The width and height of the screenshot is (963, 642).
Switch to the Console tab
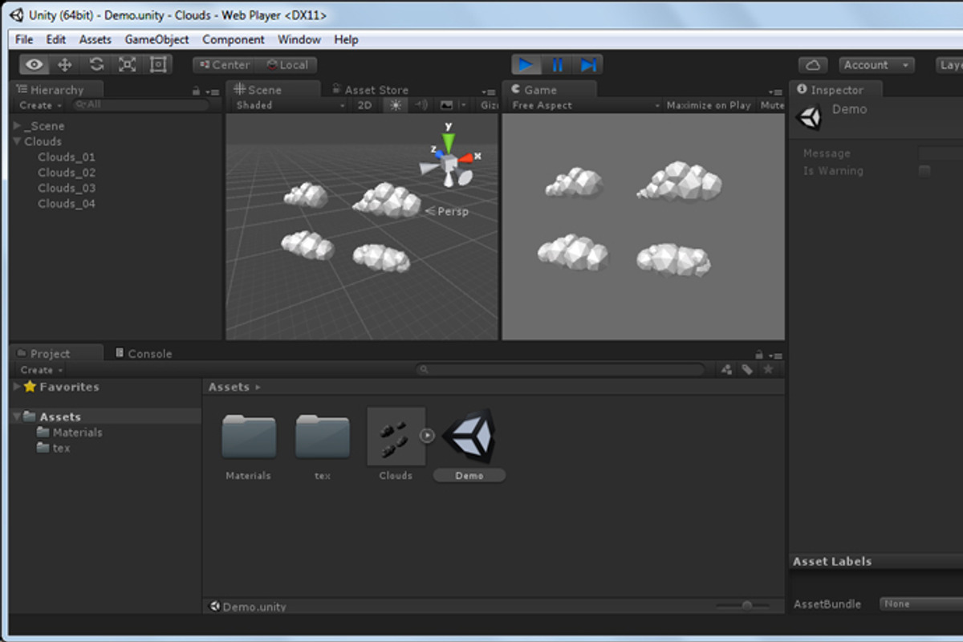click(144, 353)
